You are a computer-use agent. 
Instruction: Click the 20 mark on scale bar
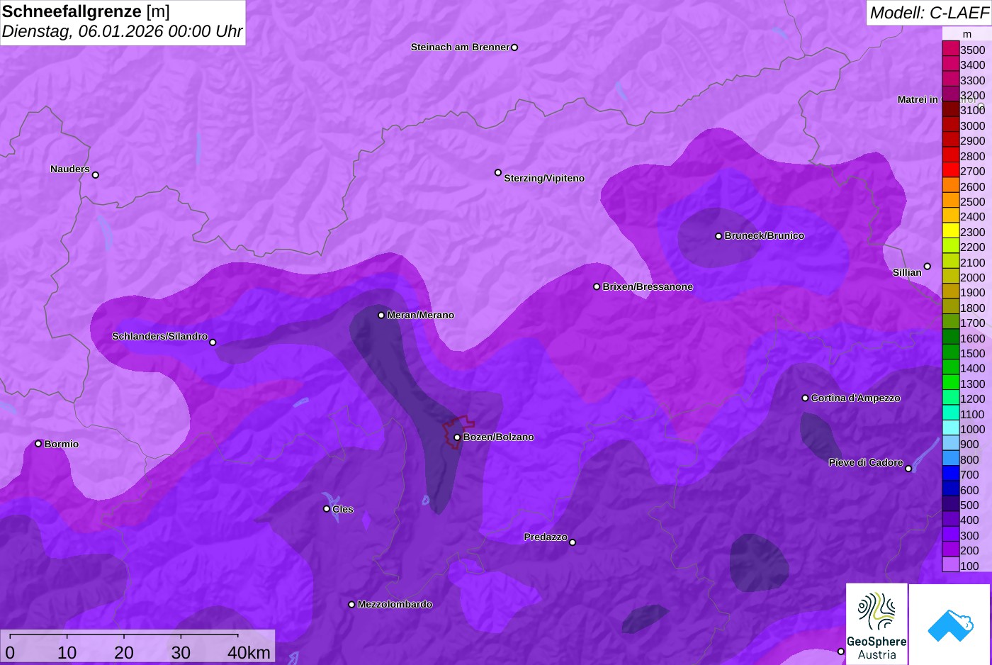click(x=124, y=652)
